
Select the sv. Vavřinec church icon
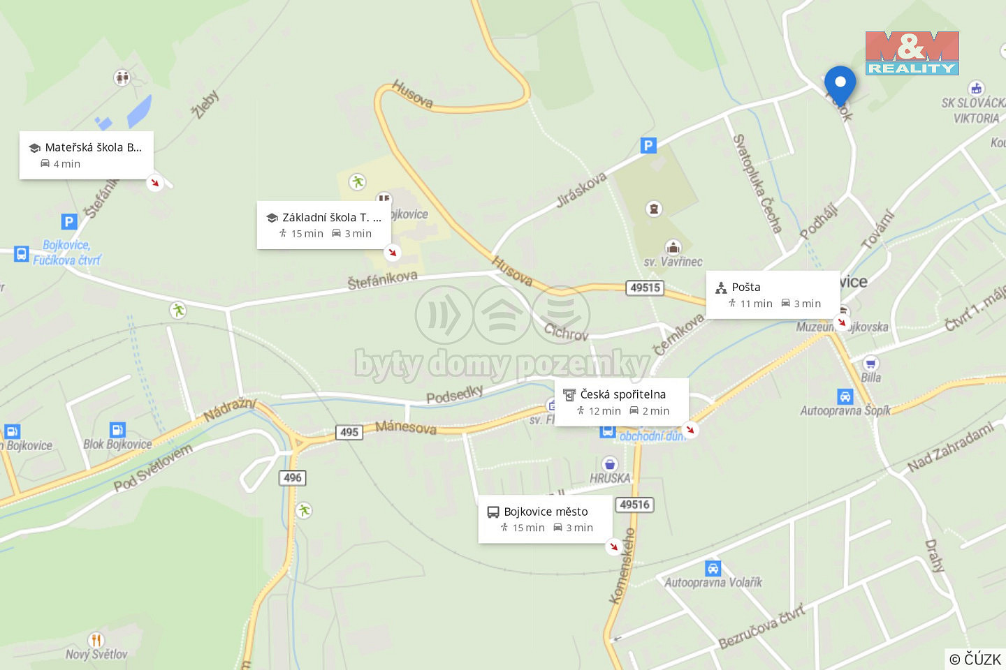pyautogui.click(x=673, y=247)
